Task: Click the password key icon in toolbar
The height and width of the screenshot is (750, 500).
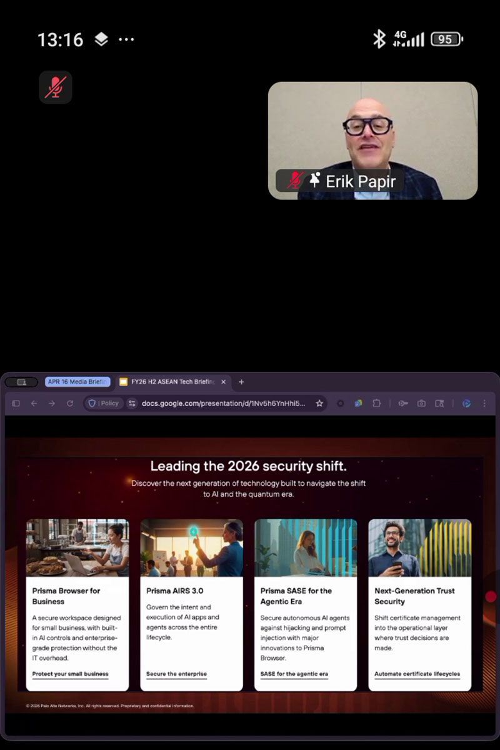Action: pos(403,404)
